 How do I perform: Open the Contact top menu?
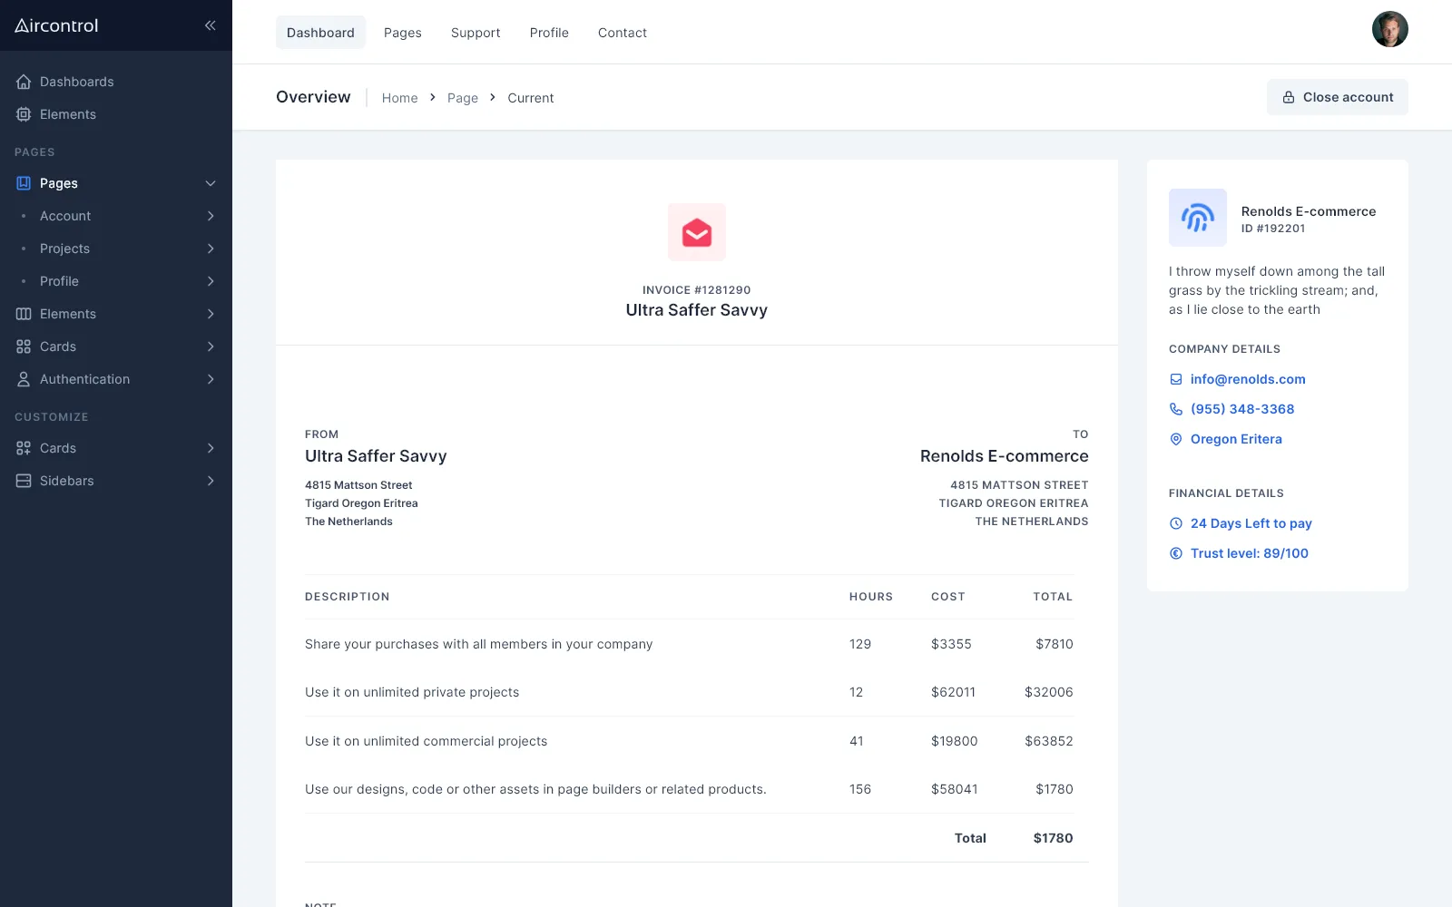[623, 33]
